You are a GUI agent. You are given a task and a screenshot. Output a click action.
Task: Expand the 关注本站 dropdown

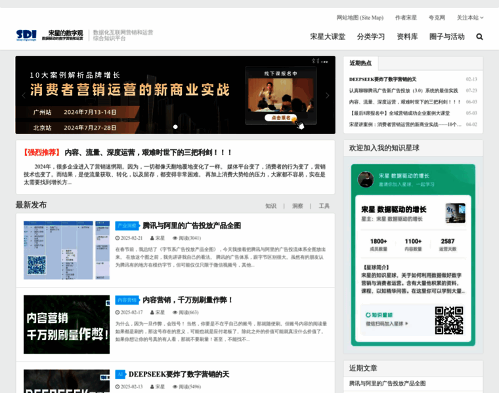click(x=470, y=18)
